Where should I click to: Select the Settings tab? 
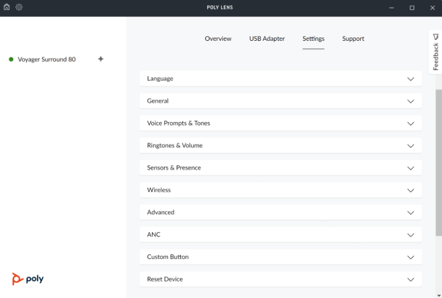[x=314, y=39]
